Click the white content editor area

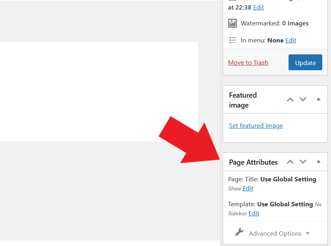(99, 92)
